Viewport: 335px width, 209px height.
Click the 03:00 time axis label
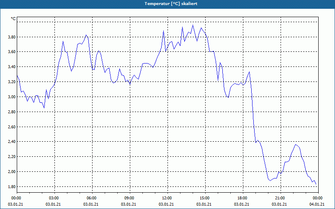55,198
